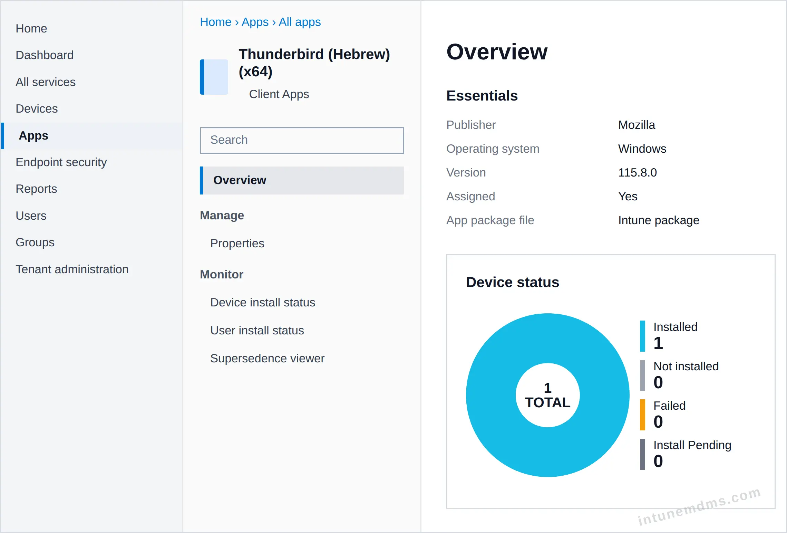Click the Failed legend orange bar
This screenshot has width=787, height=533.
pyautogui.click(x=642, y=415)
